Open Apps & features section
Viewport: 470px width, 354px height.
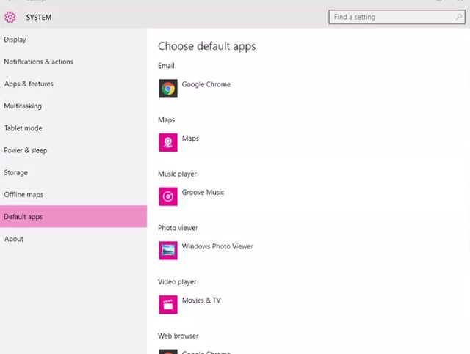pos(73,84)
